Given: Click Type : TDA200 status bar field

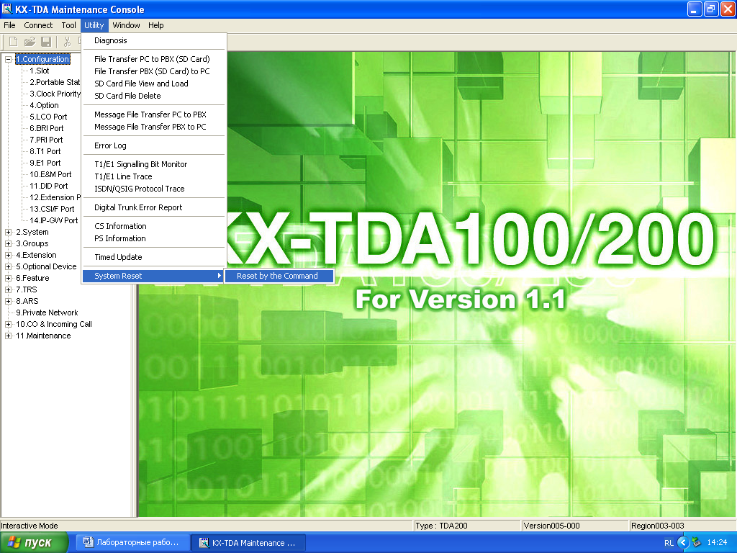Looking at the screenshot, I should (x=467, y=526).
